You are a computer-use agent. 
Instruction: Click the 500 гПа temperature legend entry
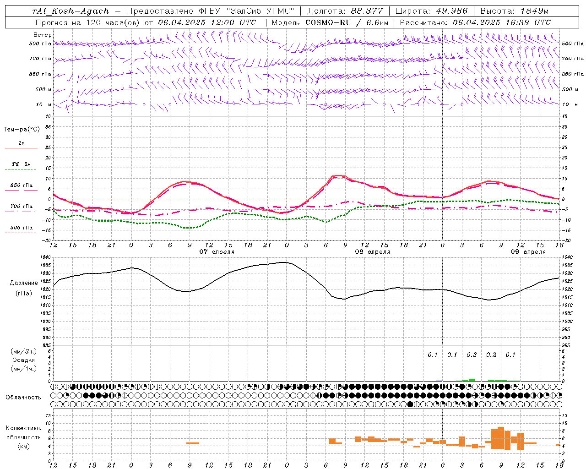tap(22, 228)
